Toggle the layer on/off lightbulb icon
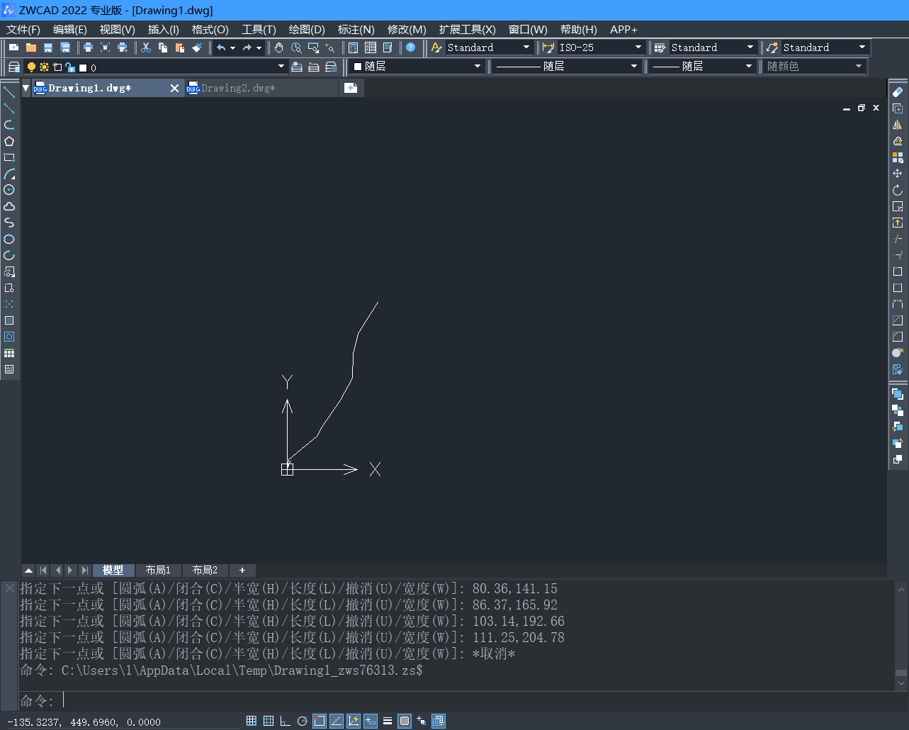Image resolution: width=909 pixels, height=730 pixels. (31, 67)
